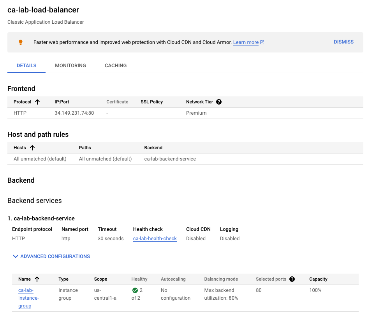
Task: Dismiss the Cloud CDN banner
Action: (343, 42)
